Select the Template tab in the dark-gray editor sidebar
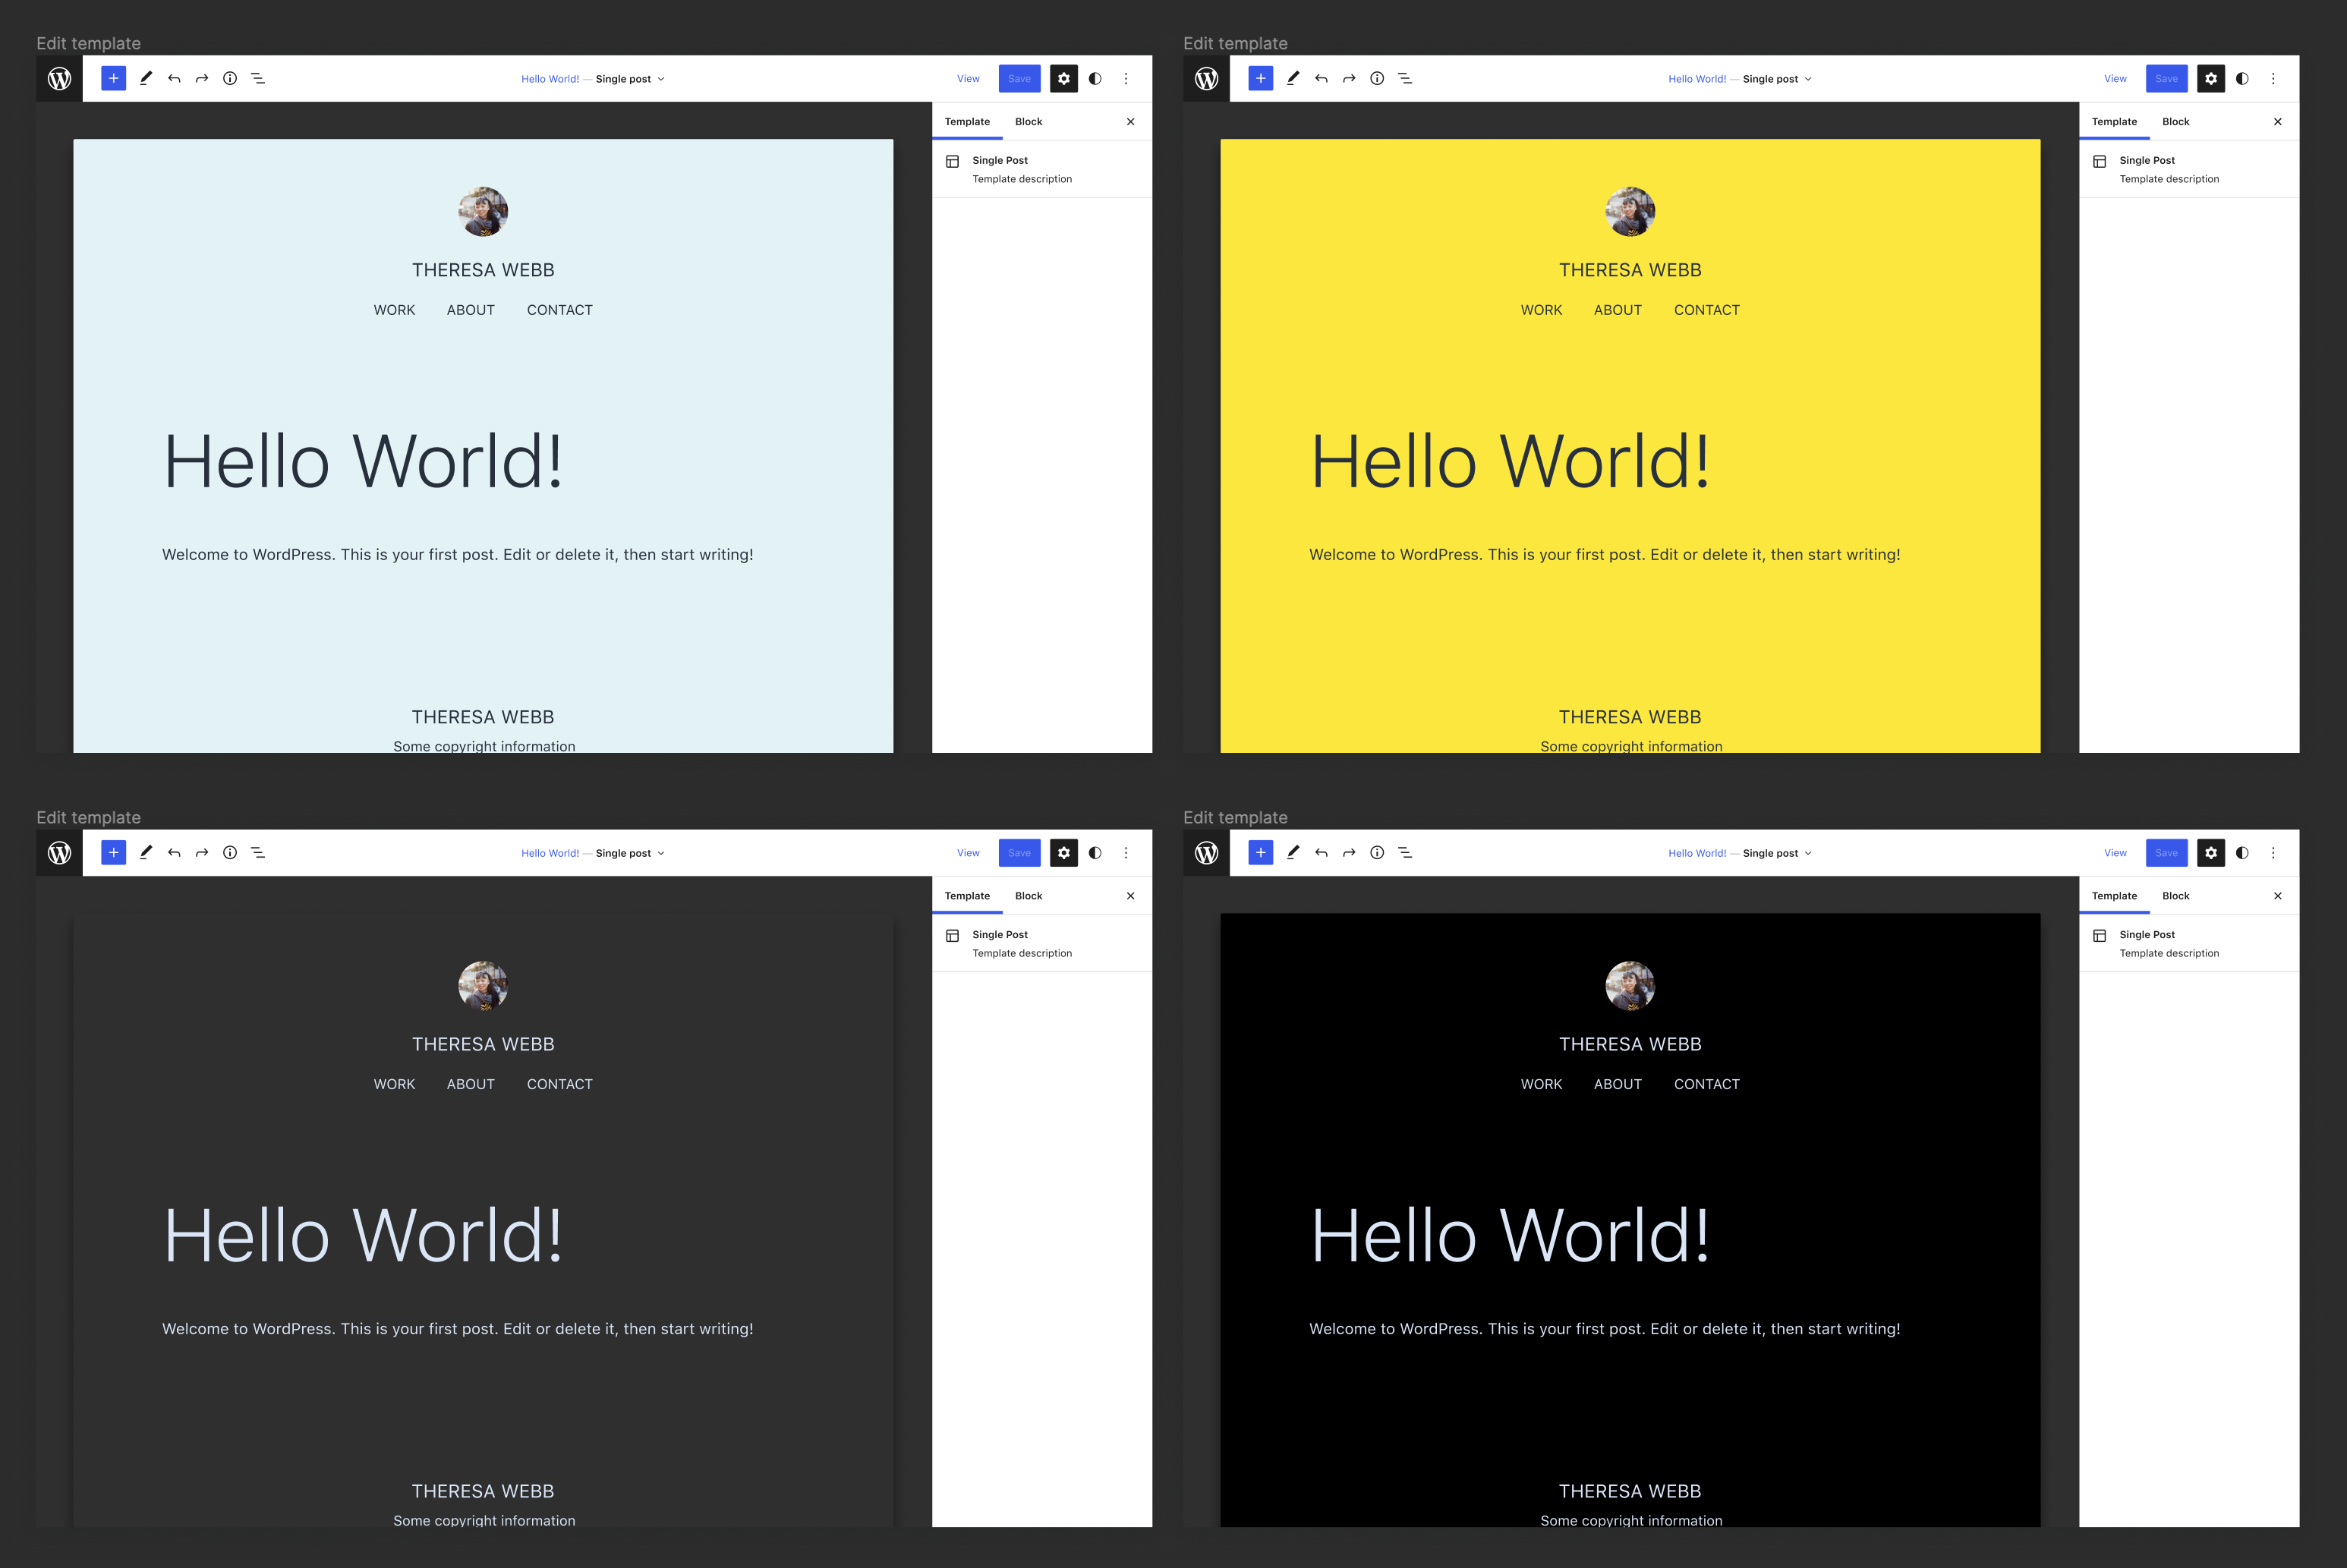This screenshot has width=2347, height=1568. pos(967,896)
